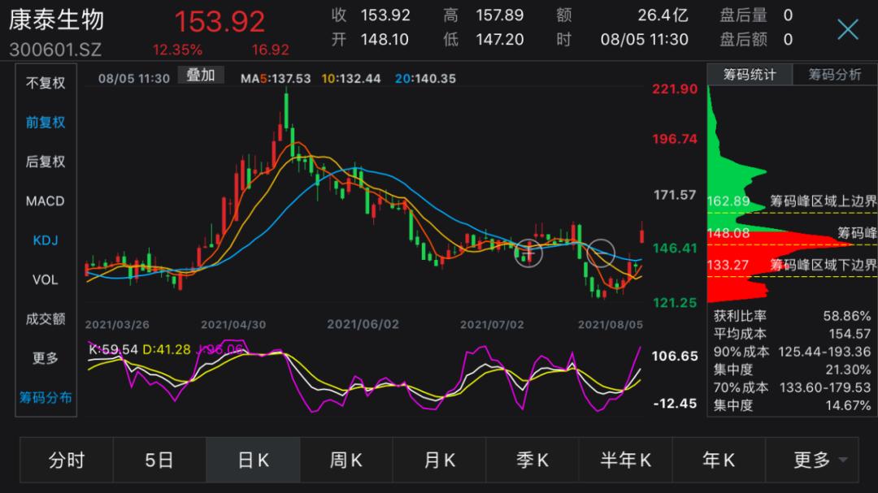Expand the 更多 period dropdown
878x493 pixels.
tap(812, 460)
